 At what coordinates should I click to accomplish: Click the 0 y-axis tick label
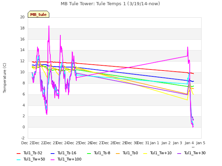click(24, 127)
